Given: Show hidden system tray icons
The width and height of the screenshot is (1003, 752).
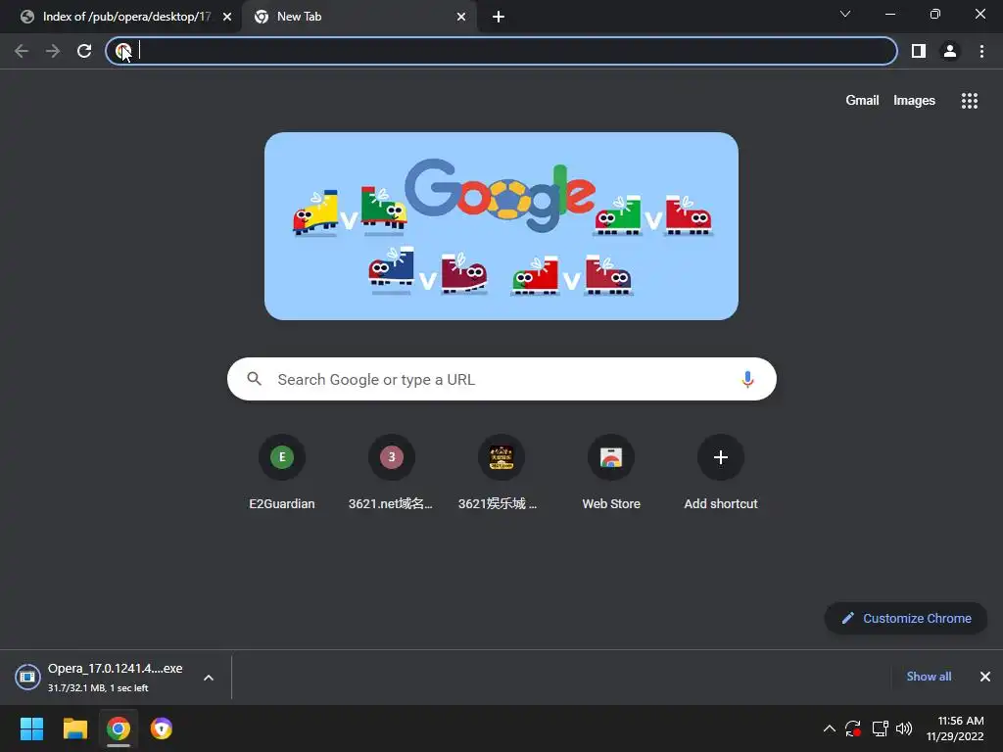Looking at the screenshot, I should click(829, 728).
